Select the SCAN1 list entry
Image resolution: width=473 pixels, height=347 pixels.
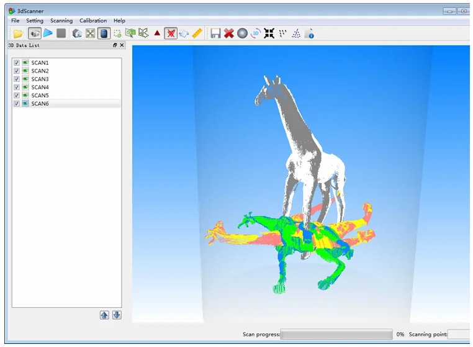click(40, 63)
